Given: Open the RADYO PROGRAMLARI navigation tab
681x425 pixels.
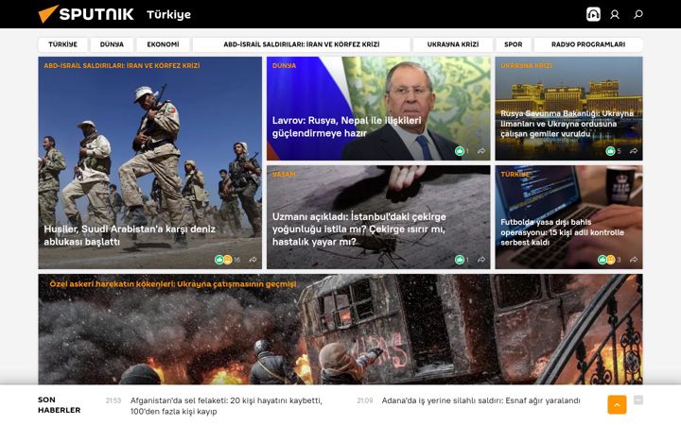Looking at the screenshot, I should (588, 44).
